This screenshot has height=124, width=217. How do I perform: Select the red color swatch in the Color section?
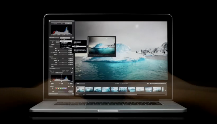57,89
